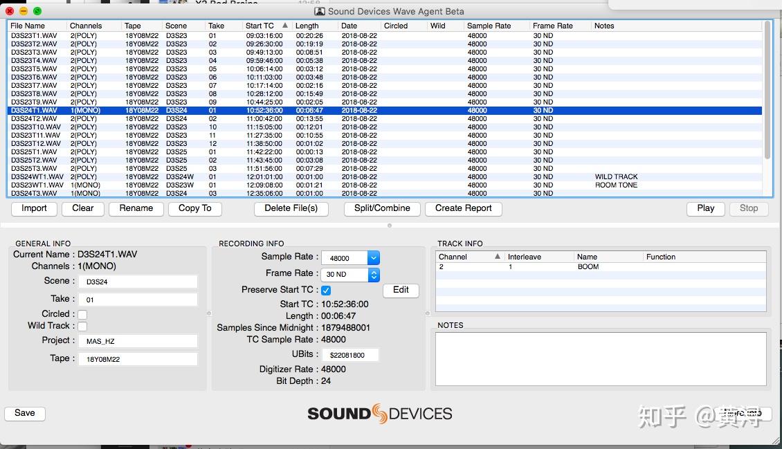
Task: Click window proxy icon in title bar
Action: click(x=319, y=11)
